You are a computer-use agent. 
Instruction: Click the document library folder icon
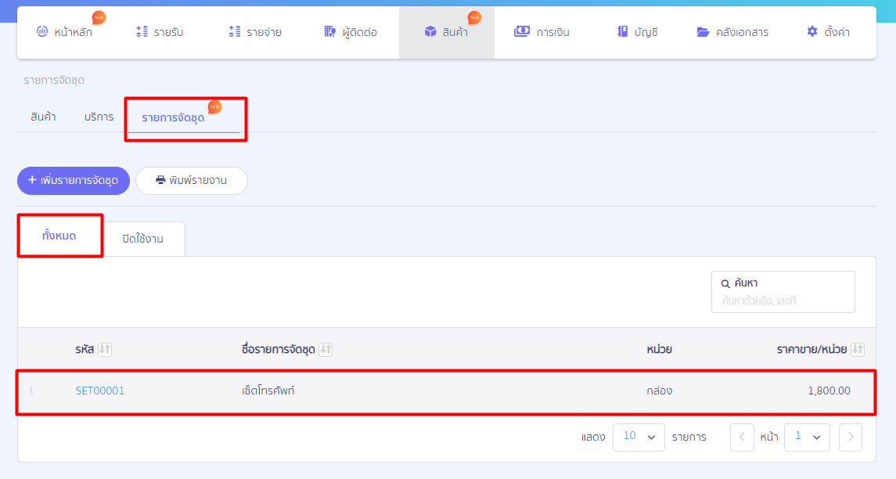[703, 32]
